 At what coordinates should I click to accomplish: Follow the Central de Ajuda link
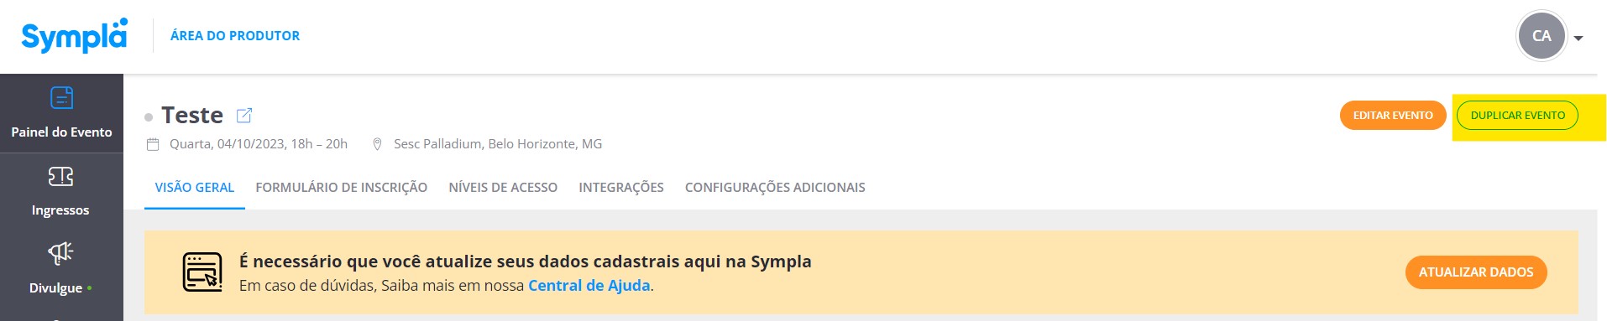click(x=589, y=286)
